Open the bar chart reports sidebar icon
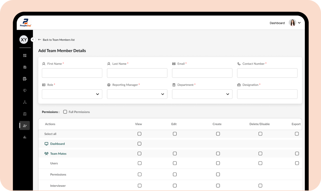This screenshot has width=321, height=191. [25, 137]
